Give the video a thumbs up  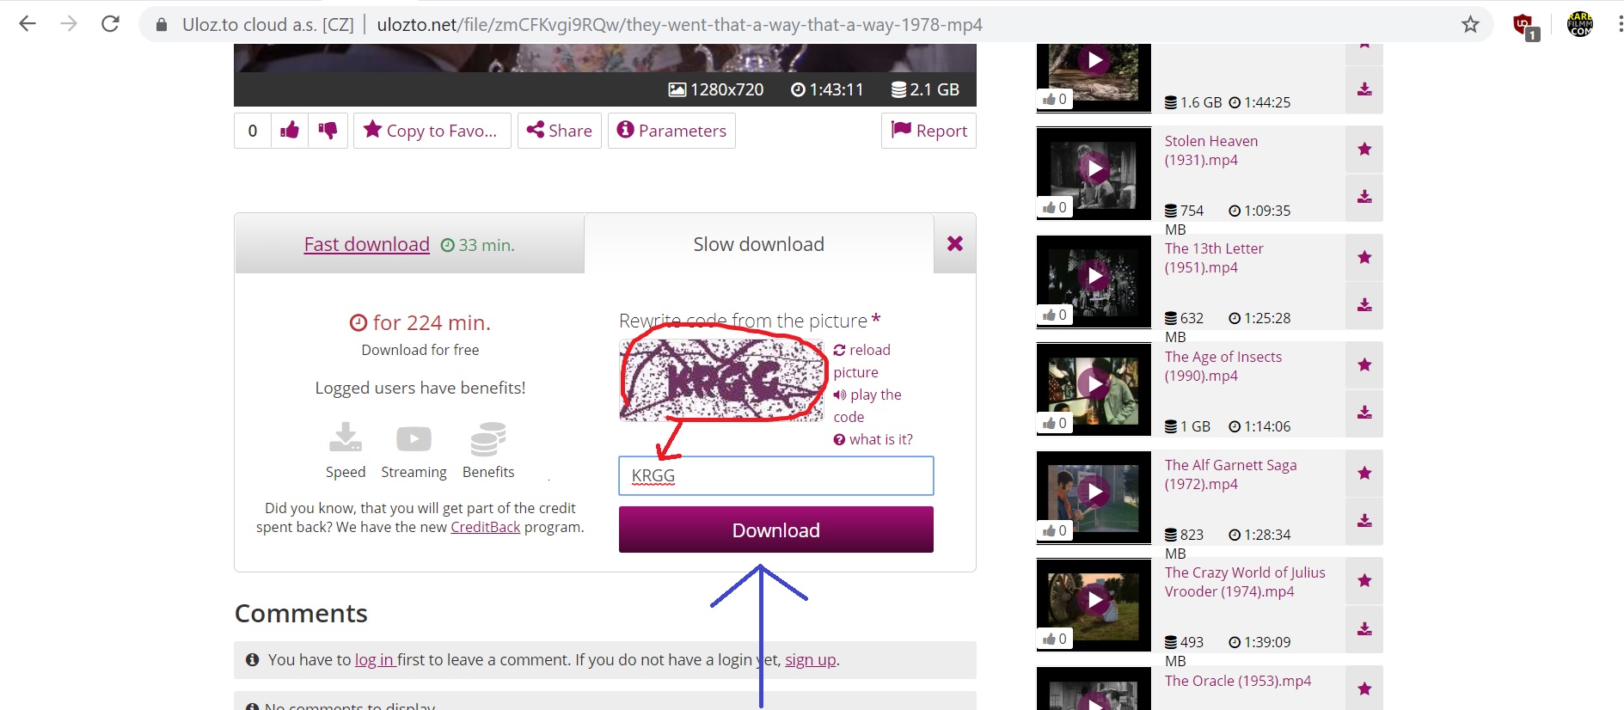pyautogui.click(x=290, y=131)
